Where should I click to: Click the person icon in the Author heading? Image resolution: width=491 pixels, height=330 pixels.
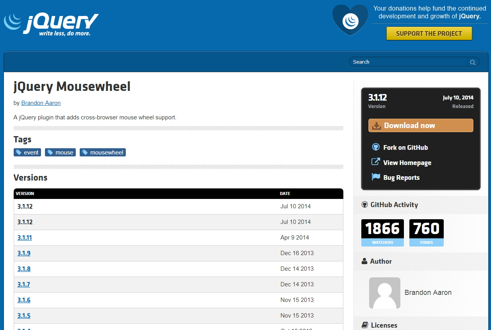[x=364, y=261]
